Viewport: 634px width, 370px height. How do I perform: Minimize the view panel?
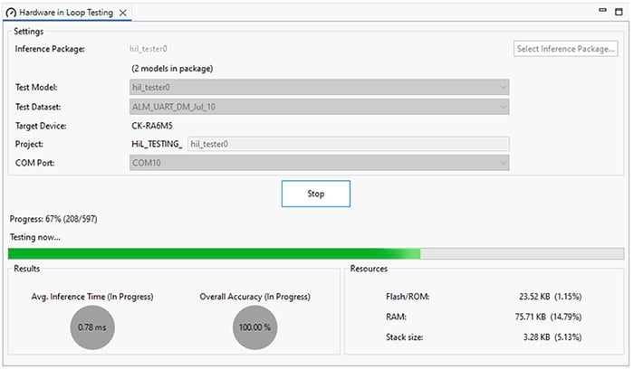click(603, 11)
